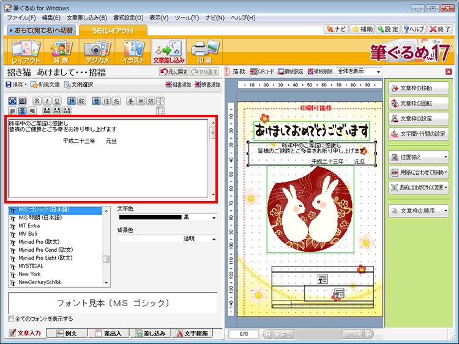Toggle the 半 half-width mode
The width and height of the screenshot is (459, 344).
(141, 101)
